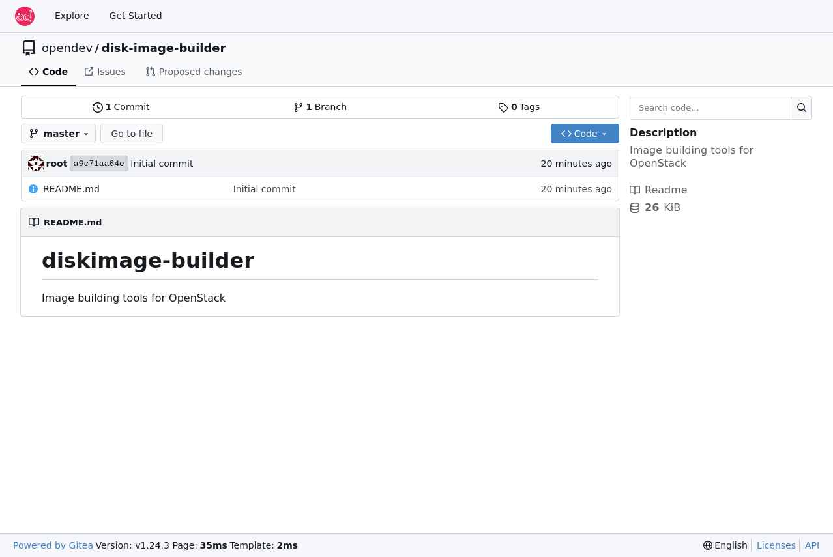833x557 pixels.
Task: Open the README.md file entry
Action: coord(71,189)
